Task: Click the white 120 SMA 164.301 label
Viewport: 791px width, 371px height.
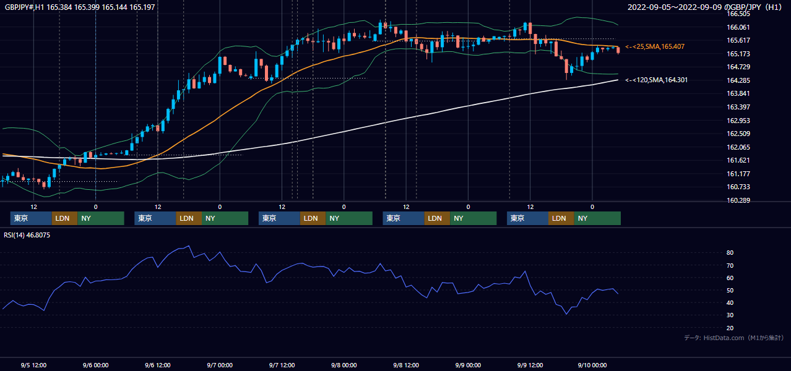Action: click(x=656, y=80)
